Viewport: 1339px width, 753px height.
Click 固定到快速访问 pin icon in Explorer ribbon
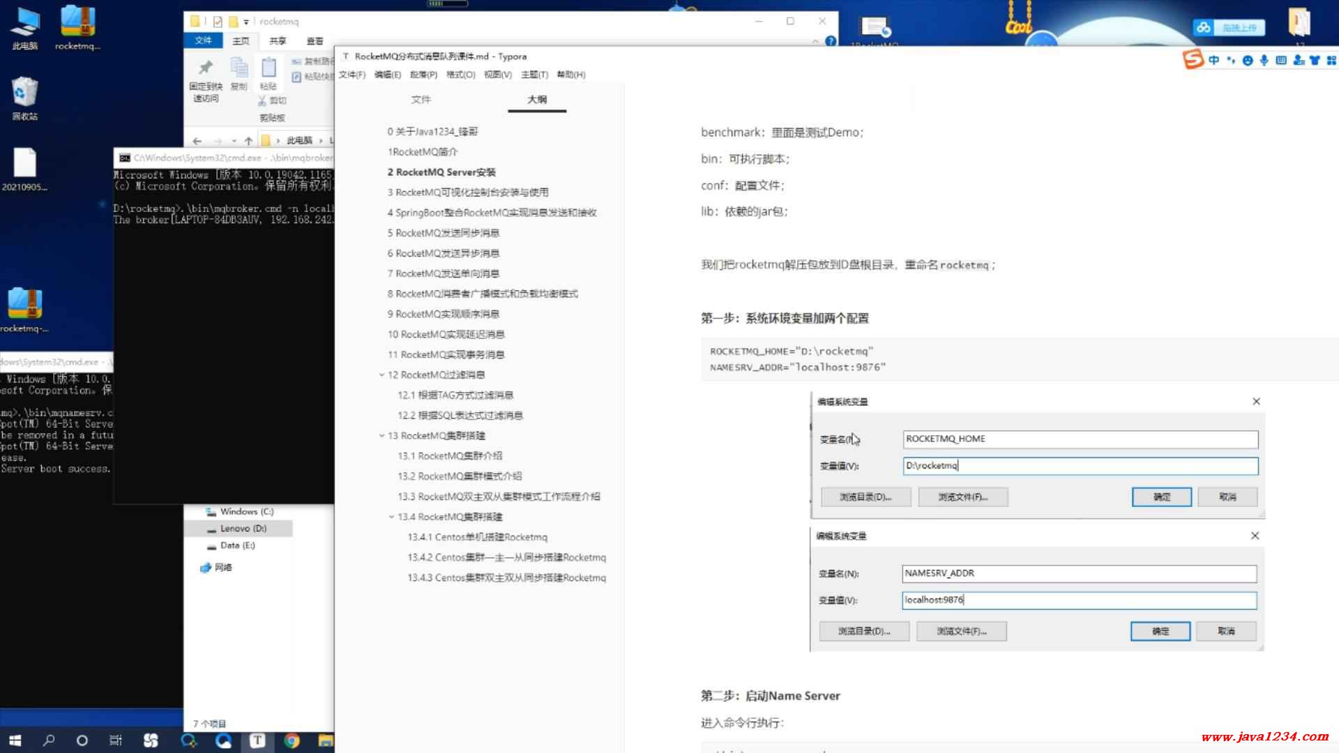click(206, 68)
